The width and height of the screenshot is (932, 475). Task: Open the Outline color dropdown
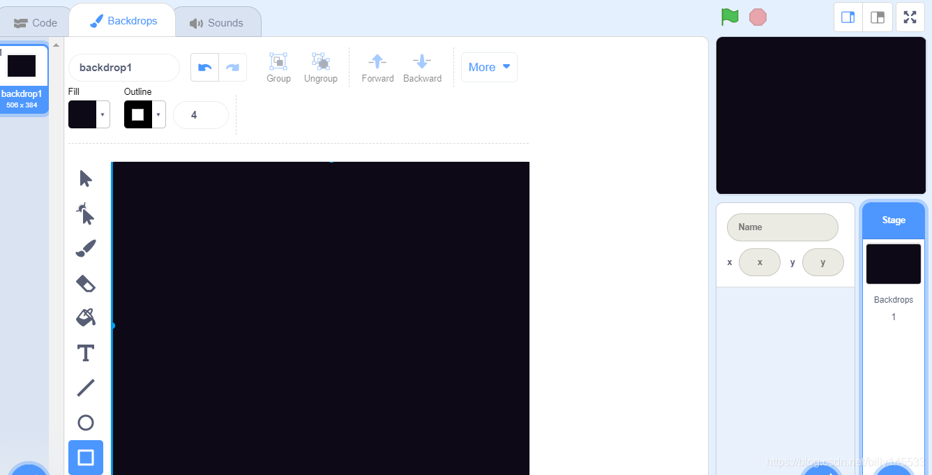159,114
